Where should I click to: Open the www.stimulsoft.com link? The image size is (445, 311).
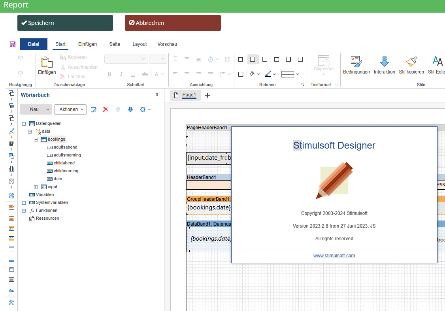[334, 256]
